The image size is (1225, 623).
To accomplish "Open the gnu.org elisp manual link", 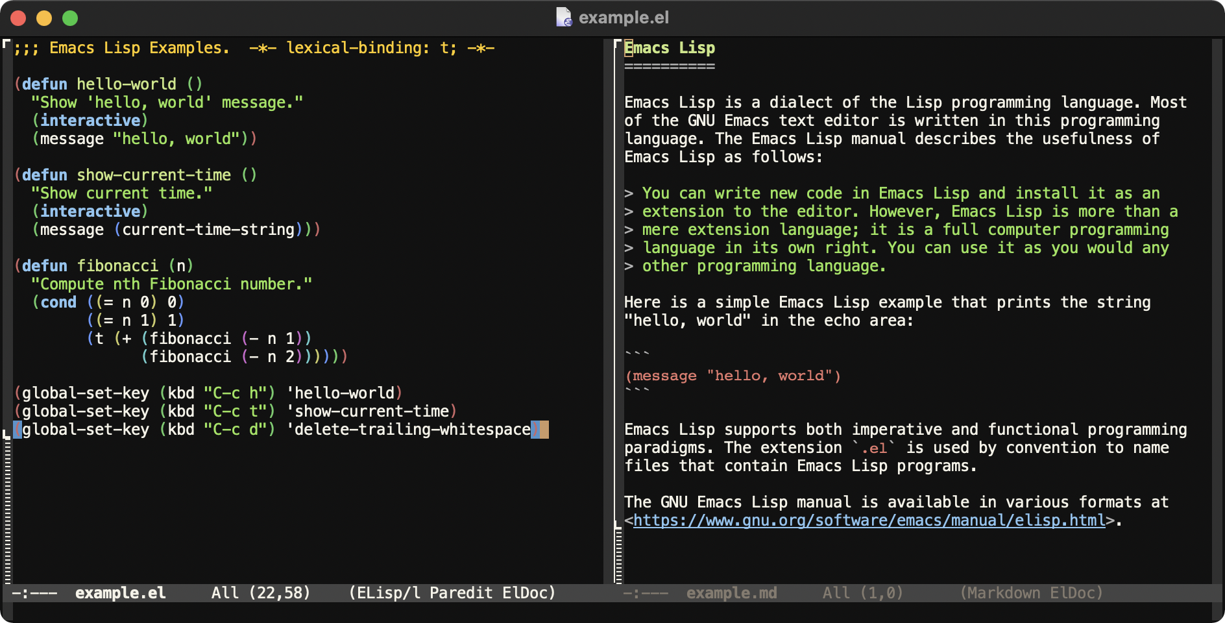I will tap(869, 520).
